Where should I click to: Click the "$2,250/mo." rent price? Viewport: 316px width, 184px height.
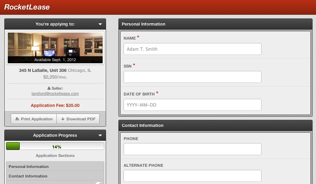click(55, 77)
